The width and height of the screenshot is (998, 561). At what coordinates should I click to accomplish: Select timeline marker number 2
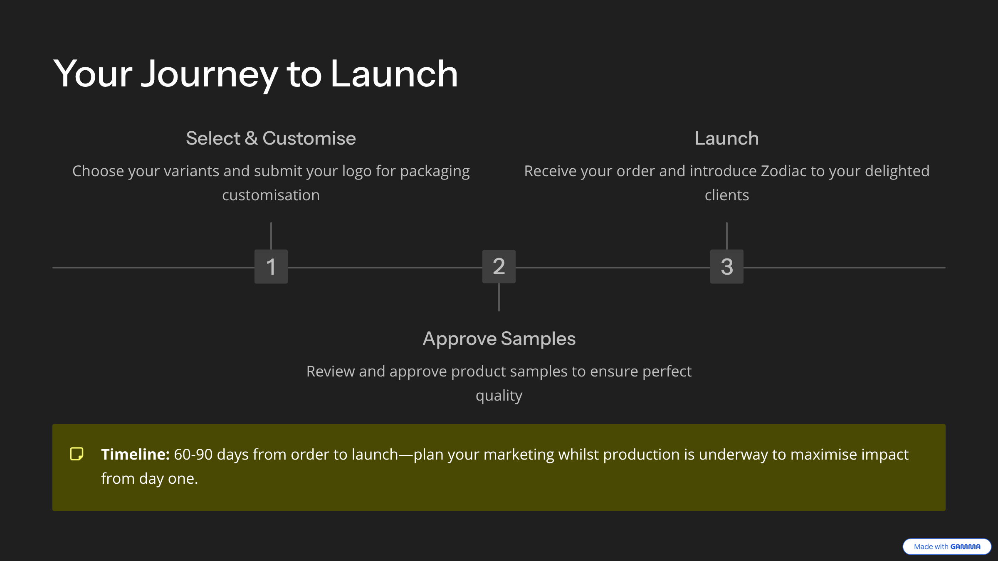click(499, 267)
